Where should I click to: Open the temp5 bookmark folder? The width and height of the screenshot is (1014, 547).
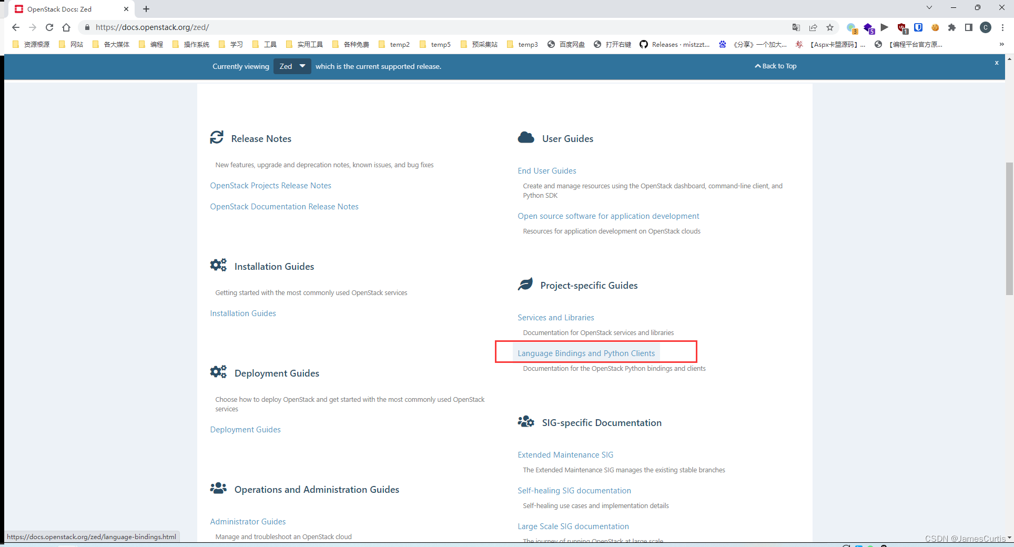tap(435, 44)
